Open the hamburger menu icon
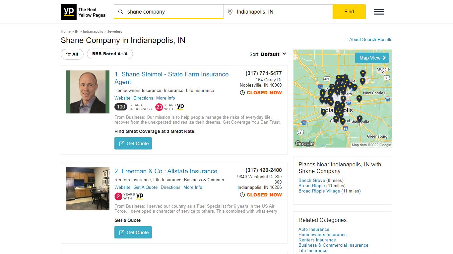The width and height of the screenshot is (453, 254). coord(379,12)
